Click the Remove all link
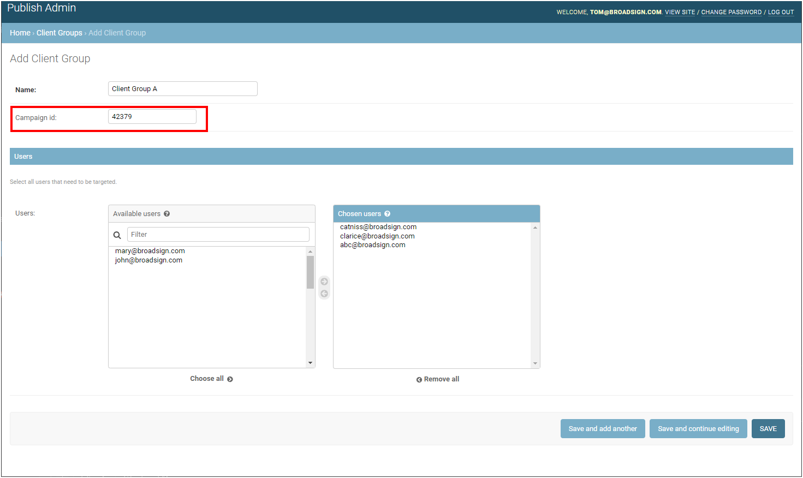The height and width of the screenshot is (478, 803). [x=438, y=379]
